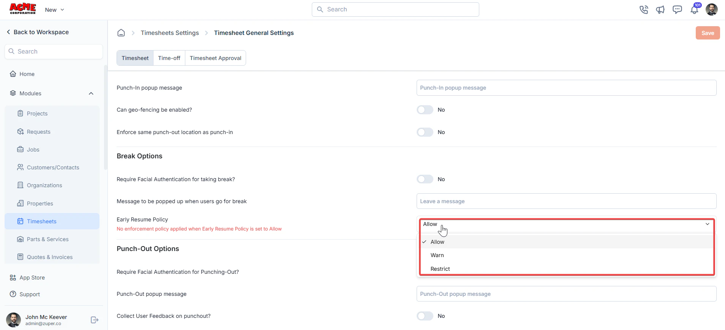The width and height of the screenshot is (725, 330).
Task: Switch to the Time-off tab
Action: [x=169, y=58]
